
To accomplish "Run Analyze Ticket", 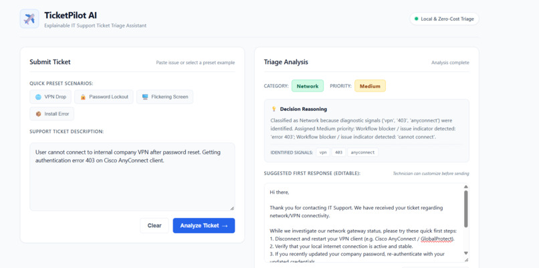I will 204,226.
